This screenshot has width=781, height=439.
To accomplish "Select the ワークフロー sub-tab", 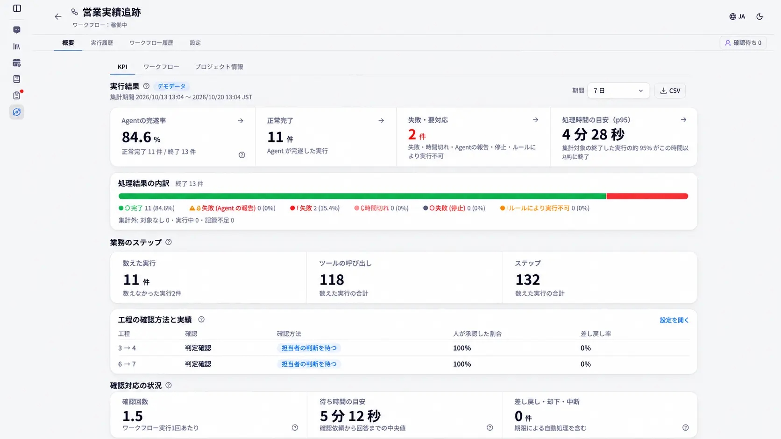I will pyautogui.click(x=161, y=67).
